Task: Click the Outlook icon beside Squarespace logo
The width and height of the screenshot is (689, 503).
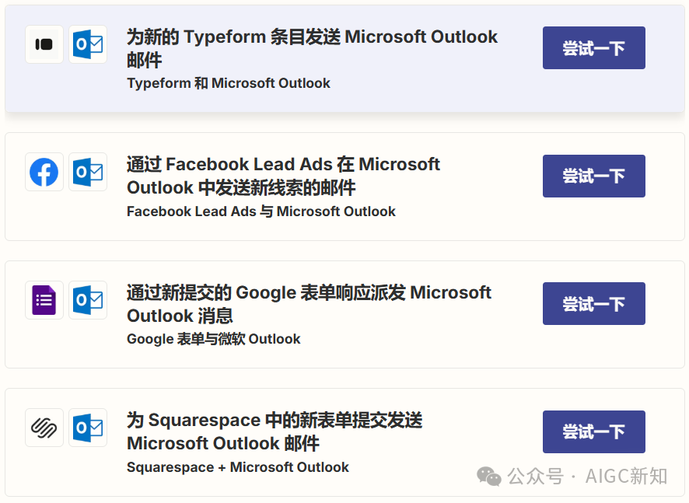Action: click(x=88, y=428)
